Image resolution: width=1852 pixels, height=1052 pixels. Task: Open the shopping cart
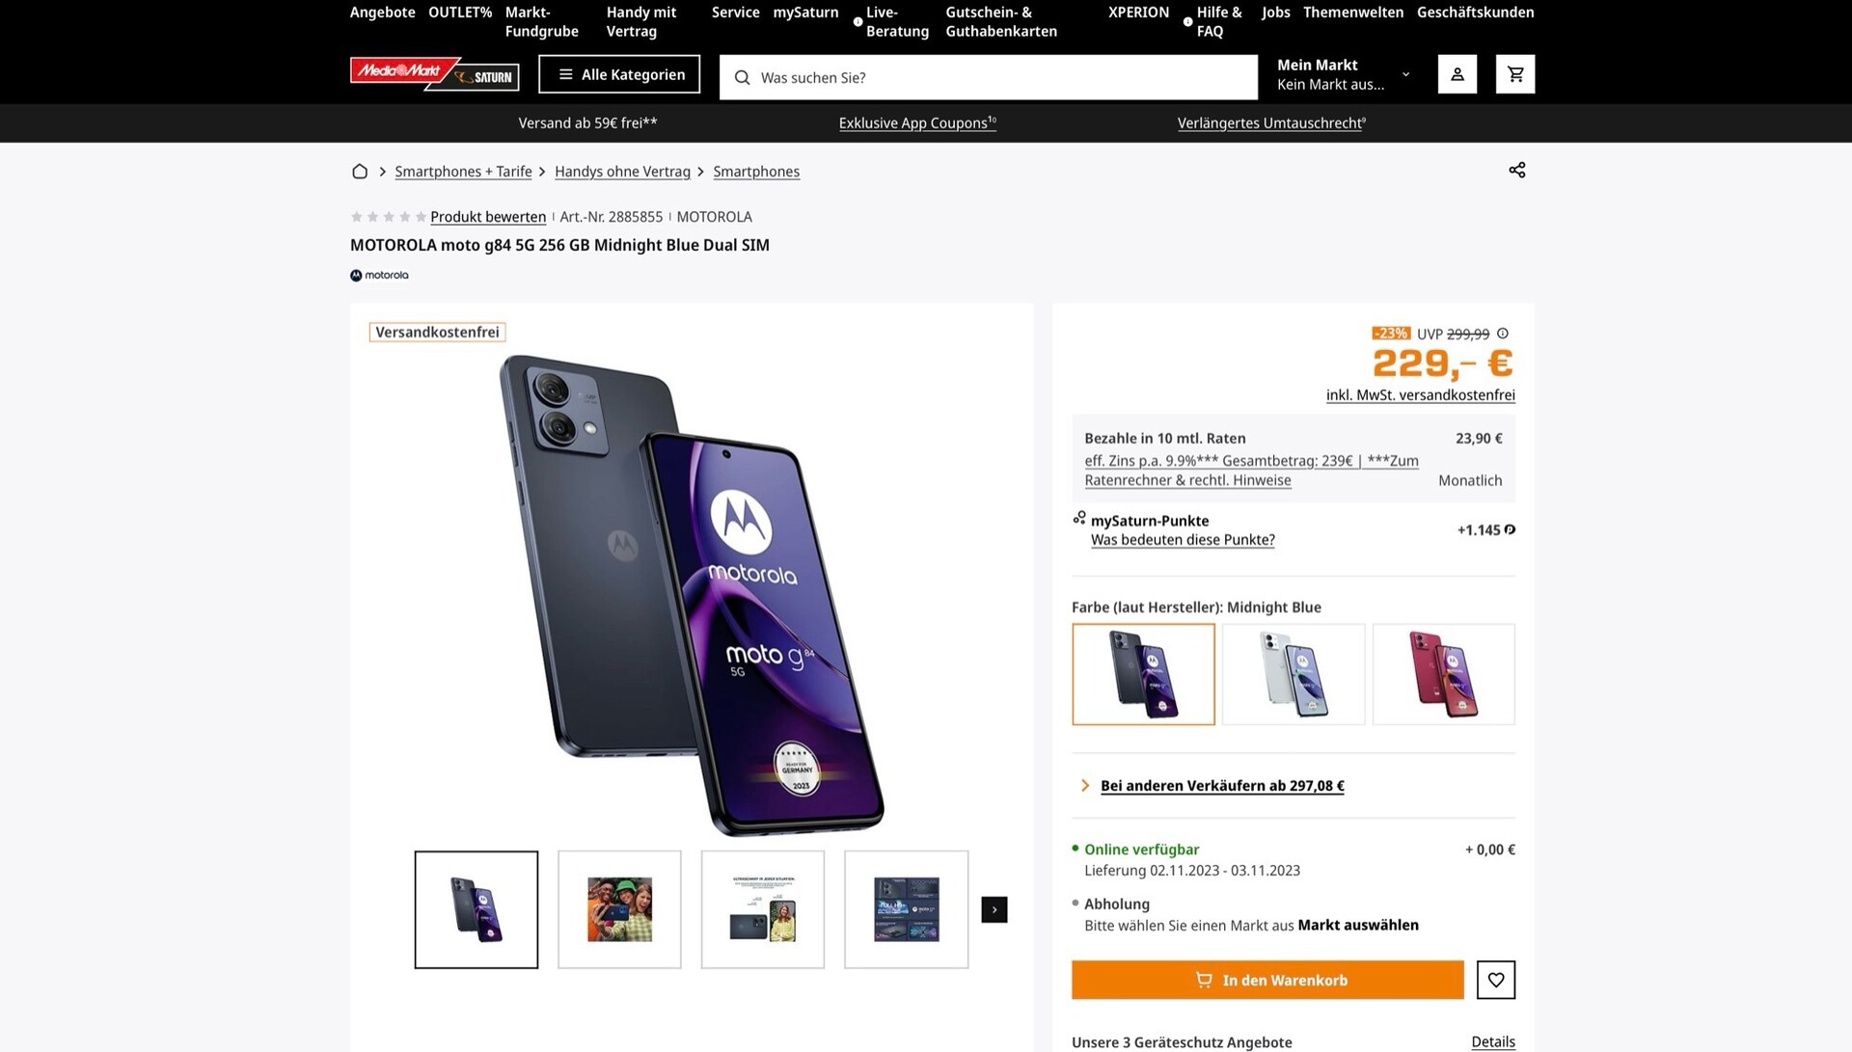(1514, 74)
